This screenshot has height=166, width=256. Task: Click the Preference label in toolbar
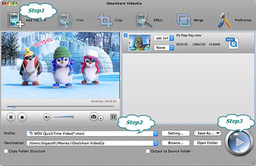pyautogui.click(x=243, y=20)
